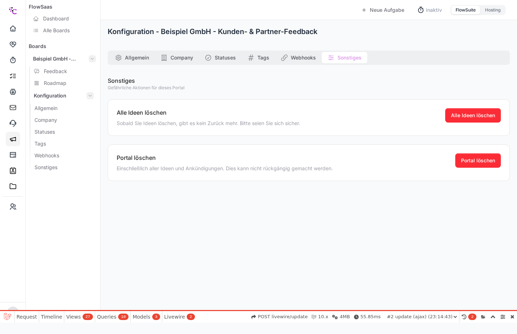Open the users icon in the icon rail
The width and height of the screenshot is (517, 334).
pyautogui.click(x=13, y=207)
